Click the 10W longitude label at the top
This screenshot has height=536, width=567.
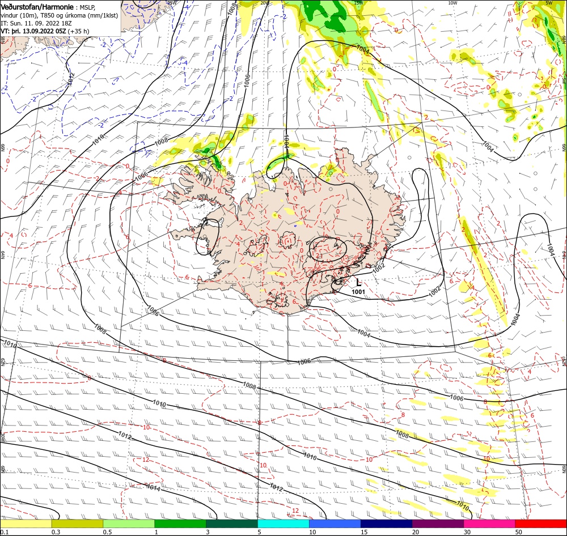click(452, 3)
